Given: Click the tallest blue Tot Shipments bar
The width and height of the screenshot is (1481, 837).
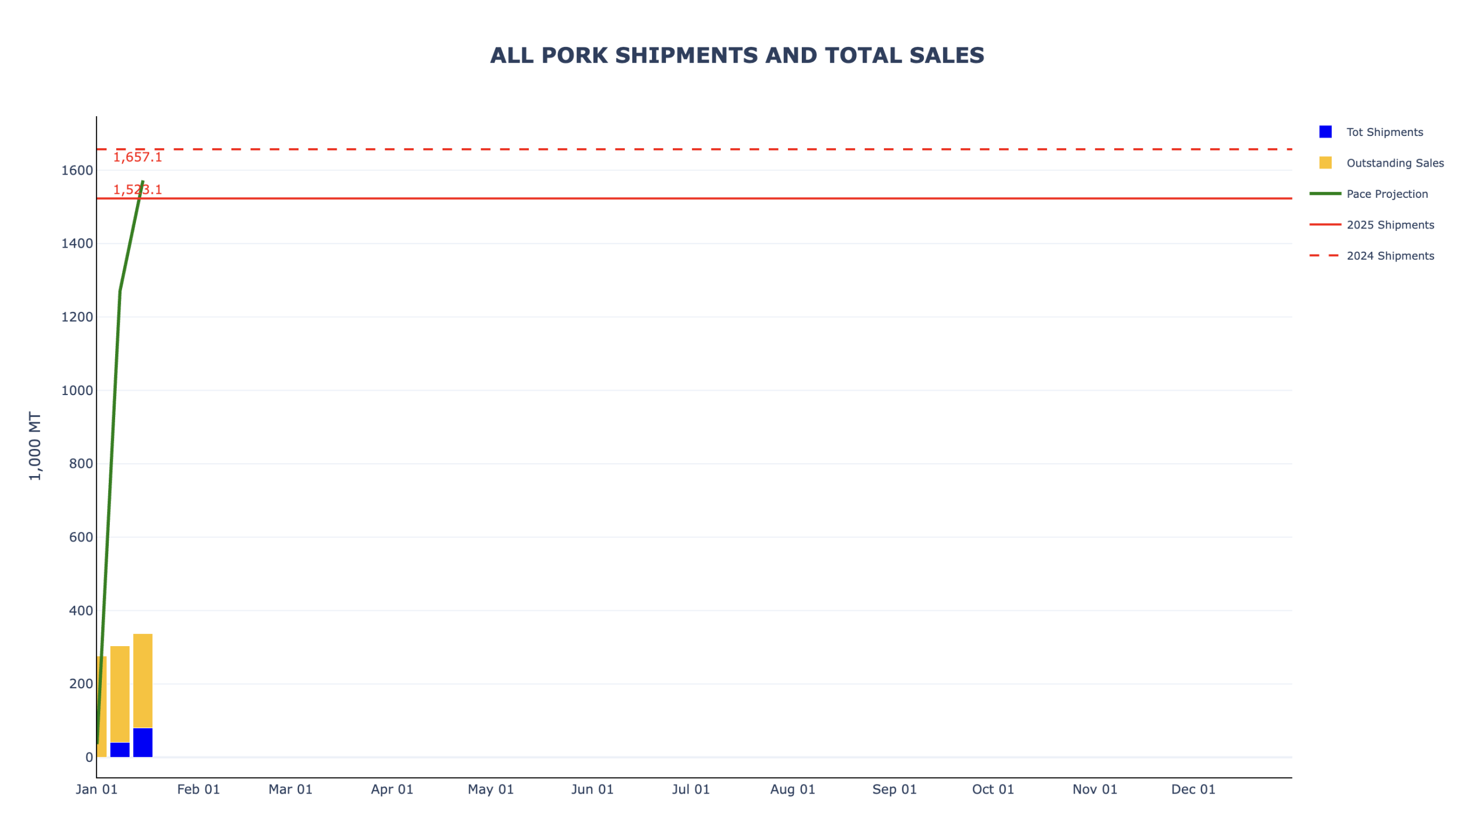Looking at the screenshot, I should [143, 742].
